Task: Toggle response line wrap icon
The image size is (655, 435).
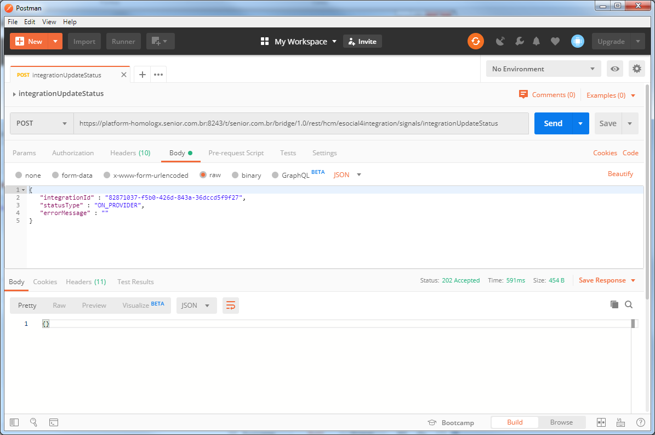Action: coord(231,306)
